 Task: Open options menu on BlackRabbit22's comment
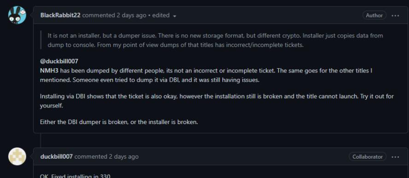395,16
